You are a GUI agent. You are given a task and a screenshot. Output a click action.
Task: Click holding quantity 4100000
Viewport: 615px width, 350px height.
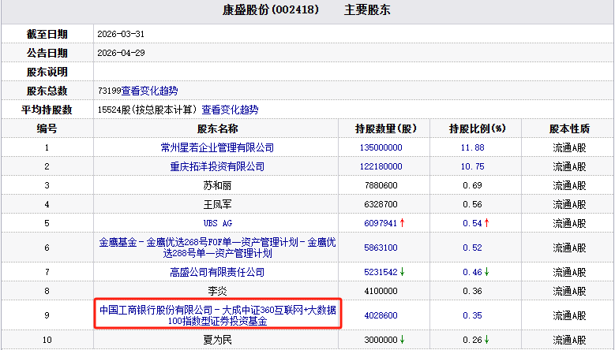click(381, 291)
